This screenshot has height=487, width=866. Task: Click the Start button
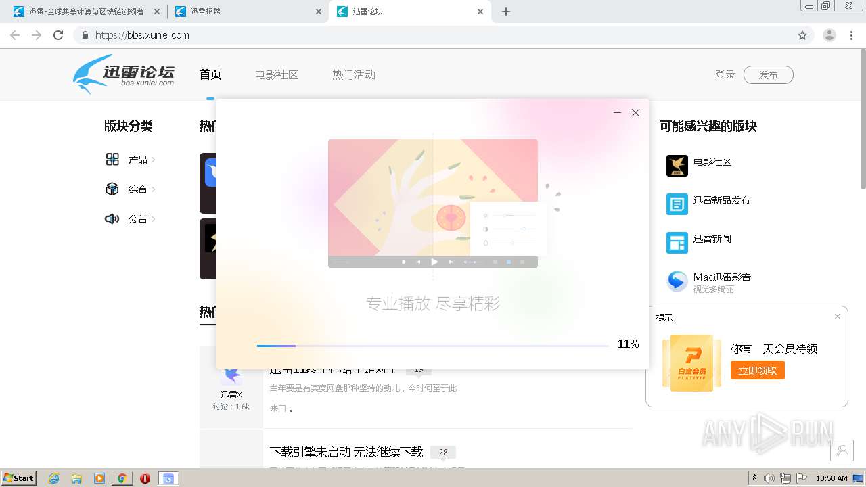click(18, 478)
